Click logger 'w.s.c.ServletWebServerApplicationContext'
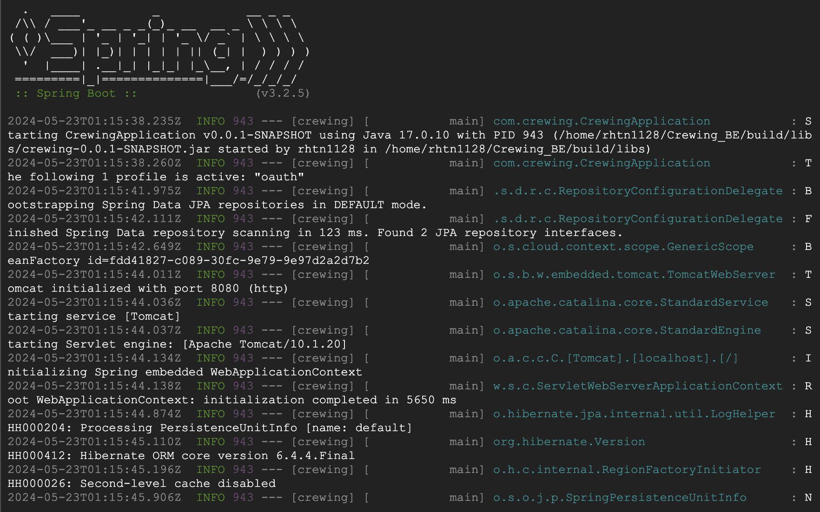Image resolution: width=820 pixels, height=512 pixels. 638,386
